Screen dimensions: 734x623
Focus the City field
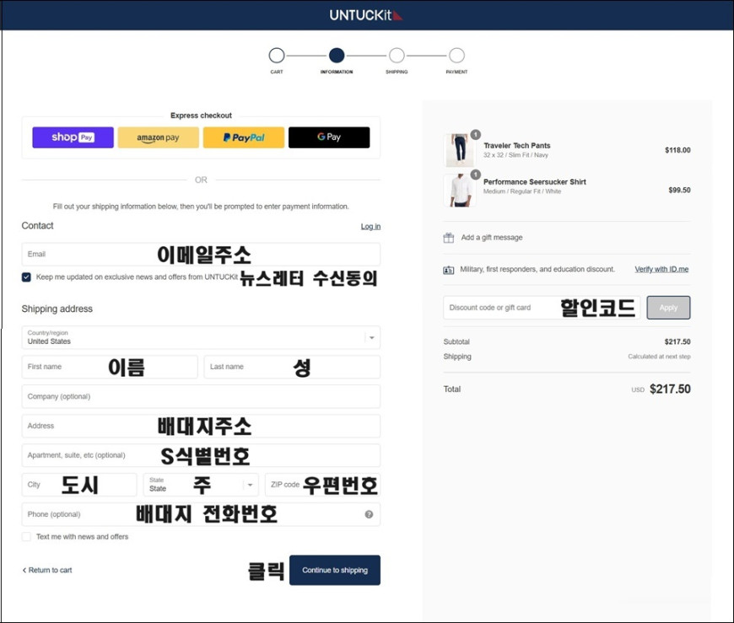(x=79, y=485)
